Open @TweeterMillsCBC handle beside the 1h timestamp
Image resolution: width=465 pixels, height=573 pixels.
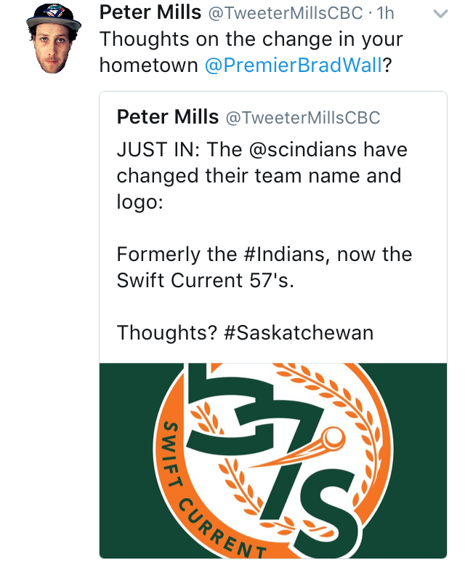(286, 13)
